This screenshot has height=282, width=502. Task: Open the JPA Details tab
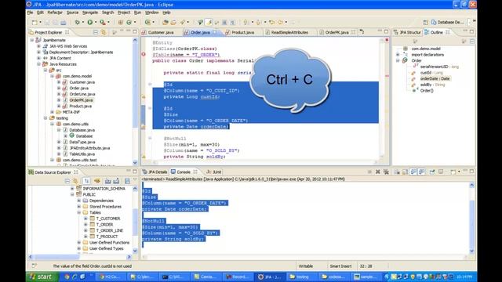[155, 172]
